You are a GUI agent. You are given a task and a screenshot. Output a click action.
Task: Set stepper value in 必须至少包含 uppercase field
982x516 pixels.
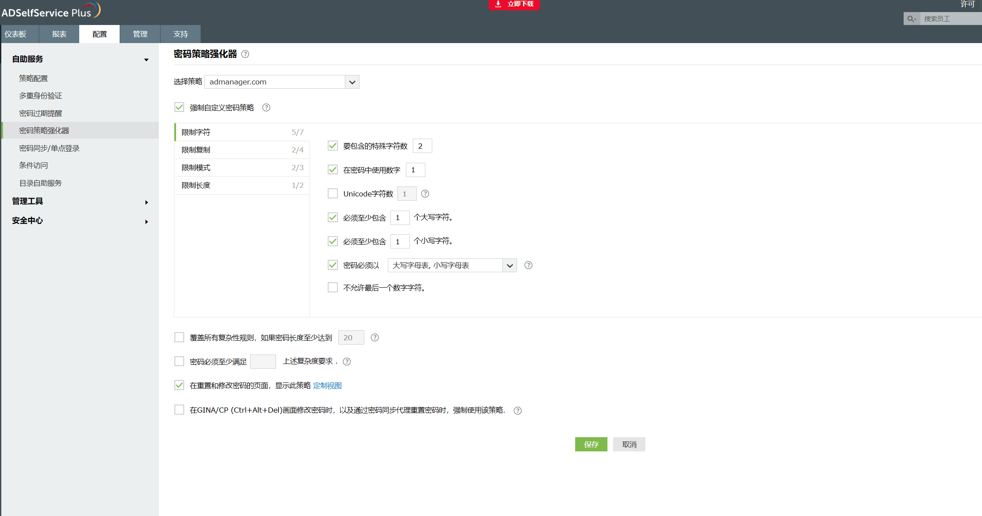tap(400, 218)
